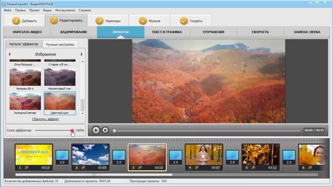Click the 00:00 / 00:10 time display

point(314,130)
